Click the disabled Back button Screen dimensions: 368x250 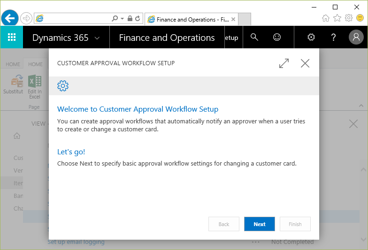pyautogui.click(x=223, y=224)
